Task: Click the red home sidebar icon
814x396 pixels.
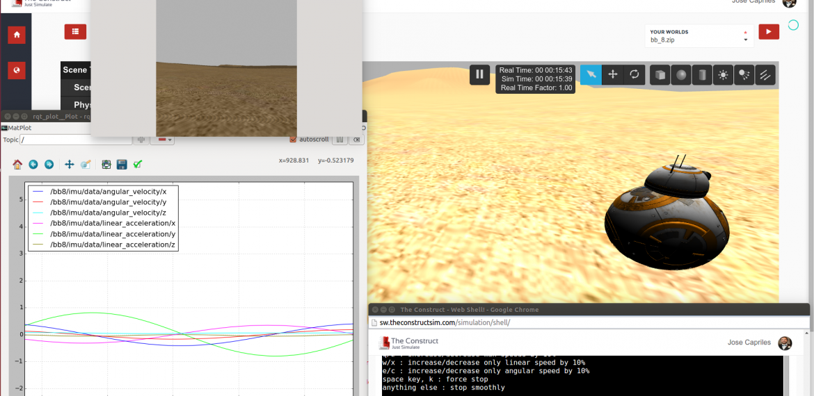Action: (17, 35)
